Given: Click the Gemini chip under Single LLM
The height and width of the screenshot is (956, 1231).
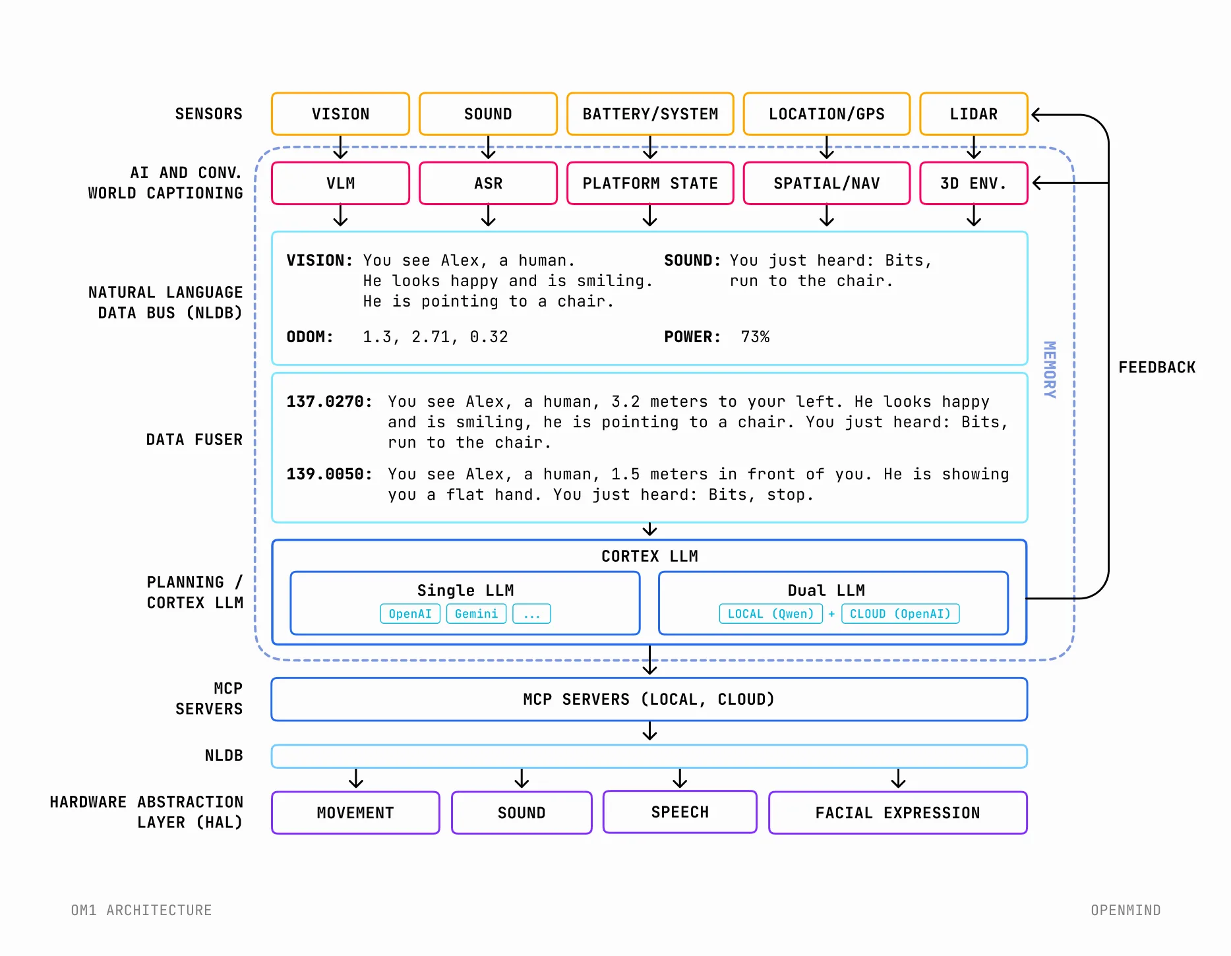Looking at the screenshot, I should pyautogui.click(x=476, y=614).
